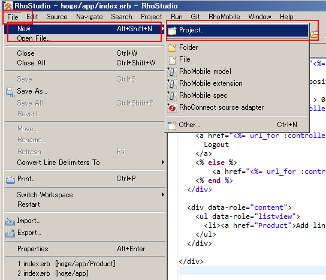This screenshot has width=326, height=280.
Task: Open the Source menu
Action: click(57, 17)
